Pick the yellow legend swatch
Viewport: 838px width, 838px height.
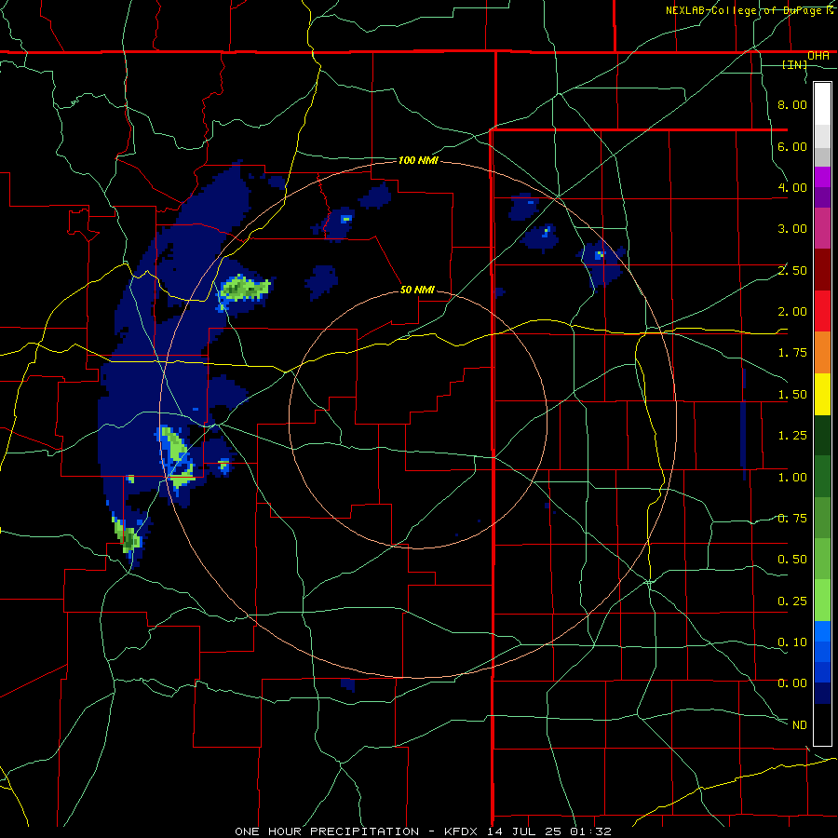coord(822,394)
